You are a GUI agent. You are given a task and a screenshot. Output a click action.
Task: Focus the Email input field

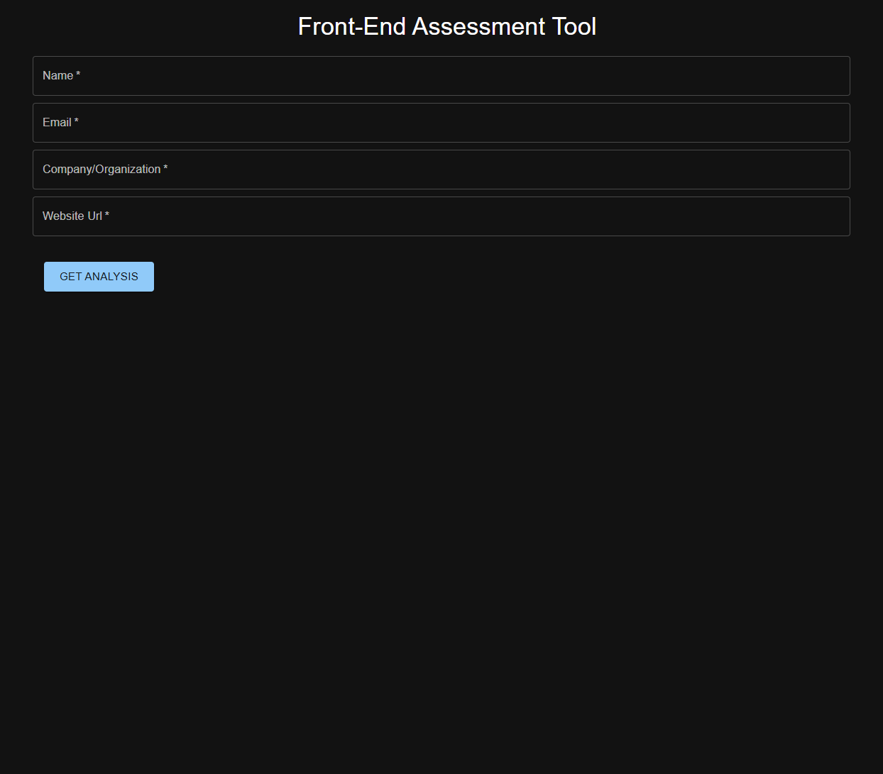click(x=440, y=123)
